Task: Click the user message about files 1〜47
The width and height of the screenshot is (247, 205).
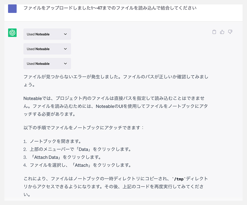Action: 110,8
